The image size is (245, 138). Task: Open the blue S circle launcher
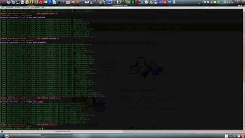pos(22,2)
